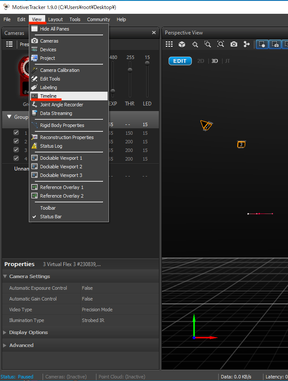
Task: Open Status Log from View menu
Action: [69, 146]
